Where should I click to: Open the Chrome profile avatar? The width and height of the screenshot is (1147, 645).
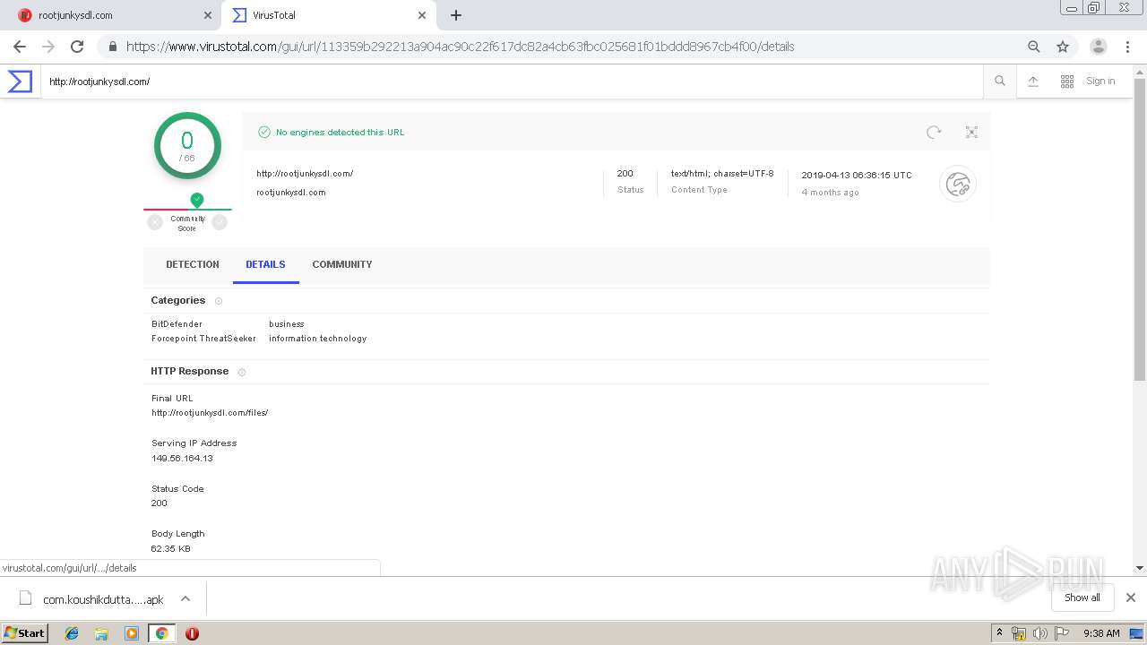[x=1099, y=47]
